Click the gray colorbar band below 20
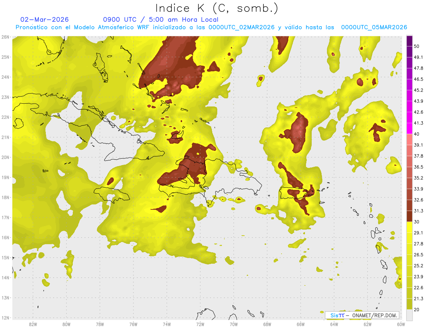This screenshot has width=426, height=329. pos(409,314)
